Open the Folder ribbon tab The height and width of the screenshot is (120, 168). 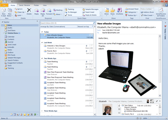(x=37, y=5)
